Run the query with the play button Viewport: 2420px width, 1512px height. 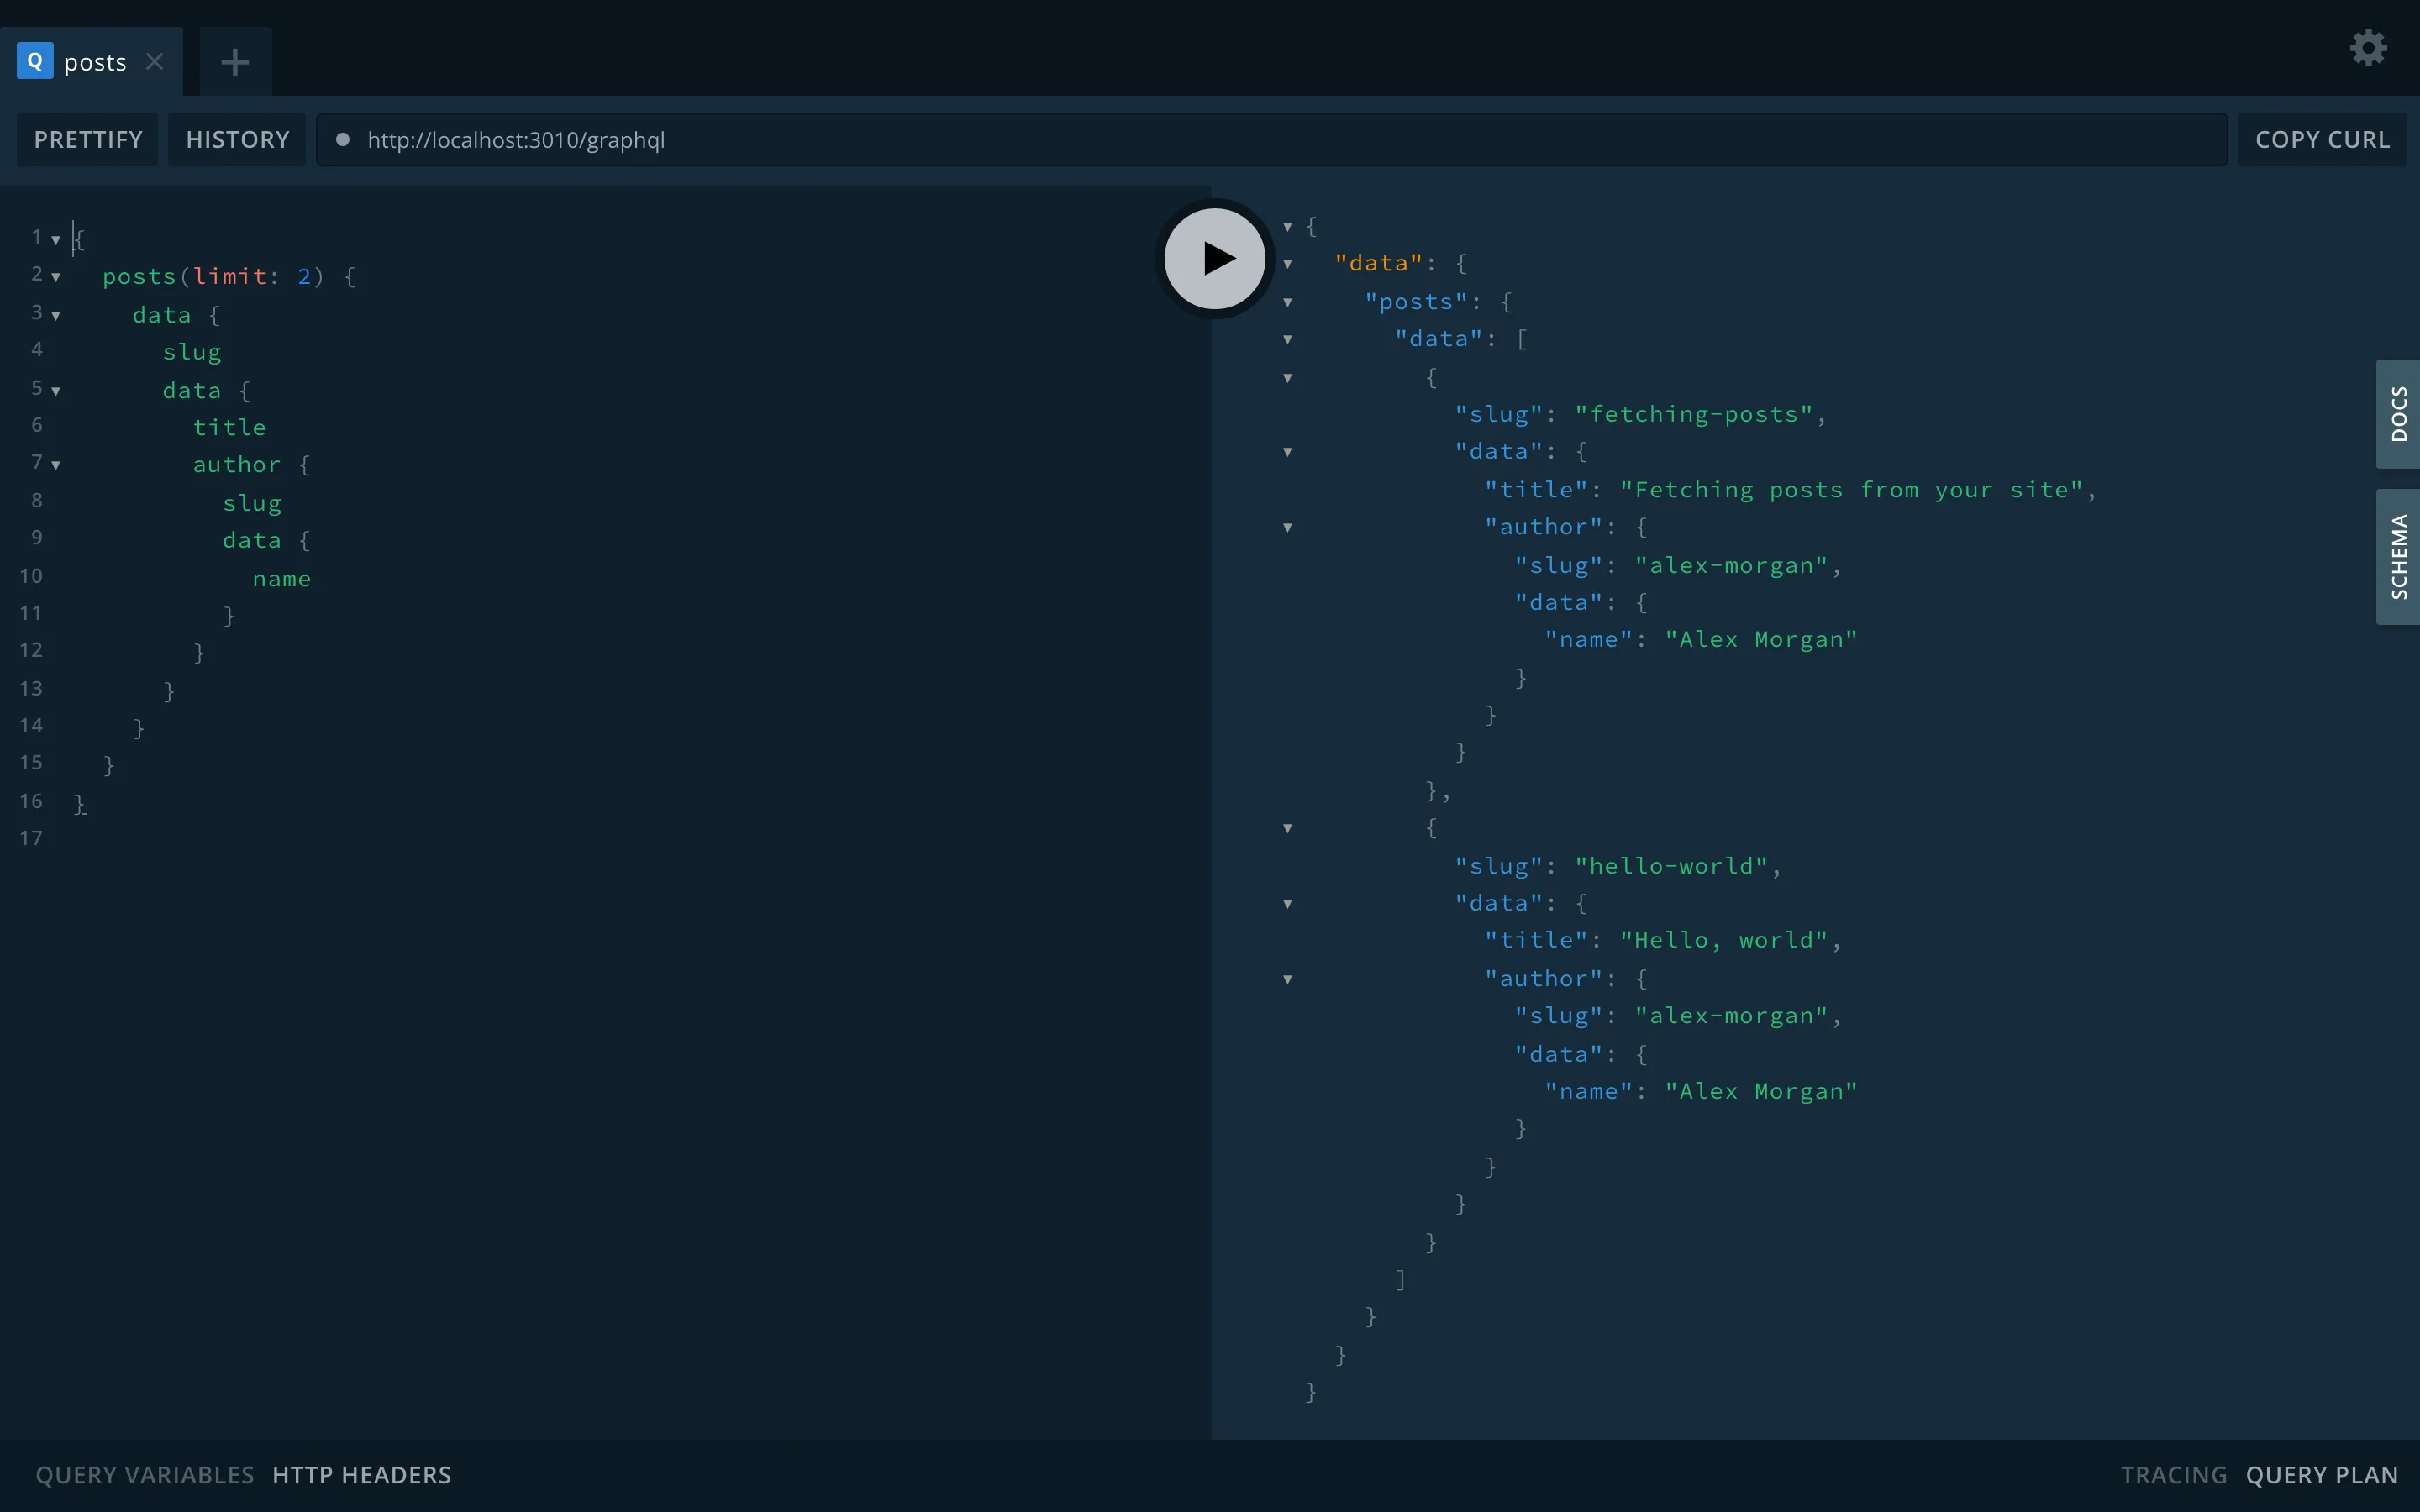[1215, 258]
